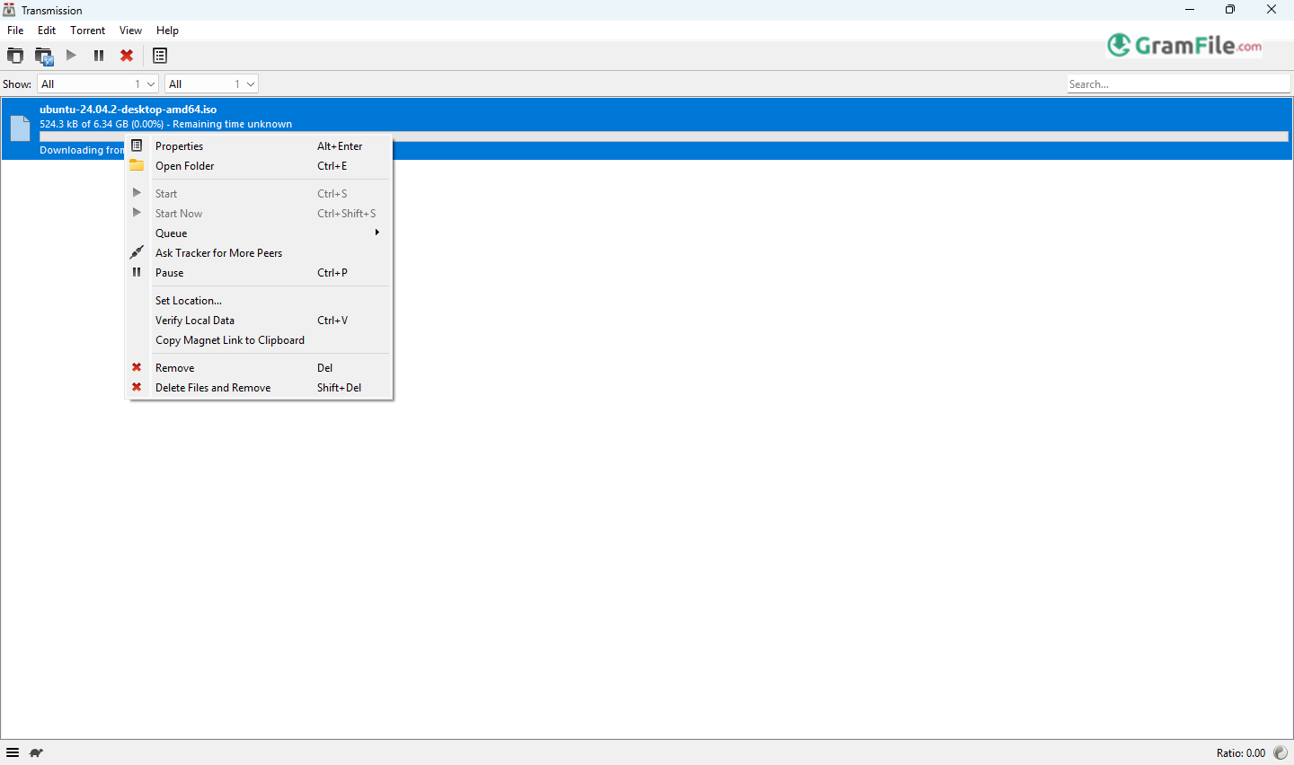Pause torrent using toolbar pause icon
This screenshot has height=765, width=1294.
tap(99, 56)
